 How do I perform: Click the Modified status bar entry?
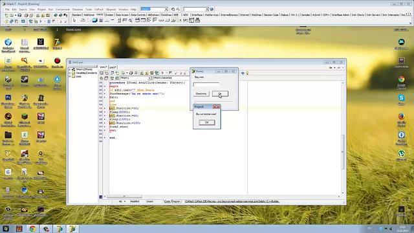click(135, 201)
